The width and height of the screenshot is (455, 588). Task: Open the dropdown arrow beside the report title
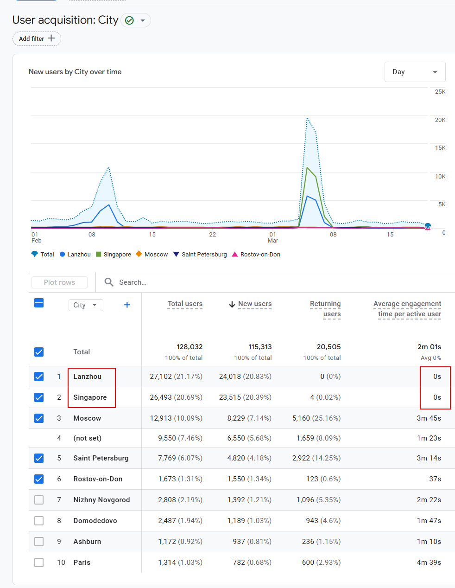click(143, 20)
